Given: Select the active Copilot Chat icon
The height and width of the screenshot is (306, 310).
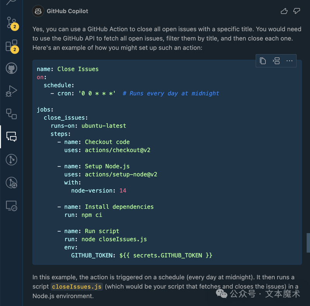Looking at the screenshot, I should (12, 137).
